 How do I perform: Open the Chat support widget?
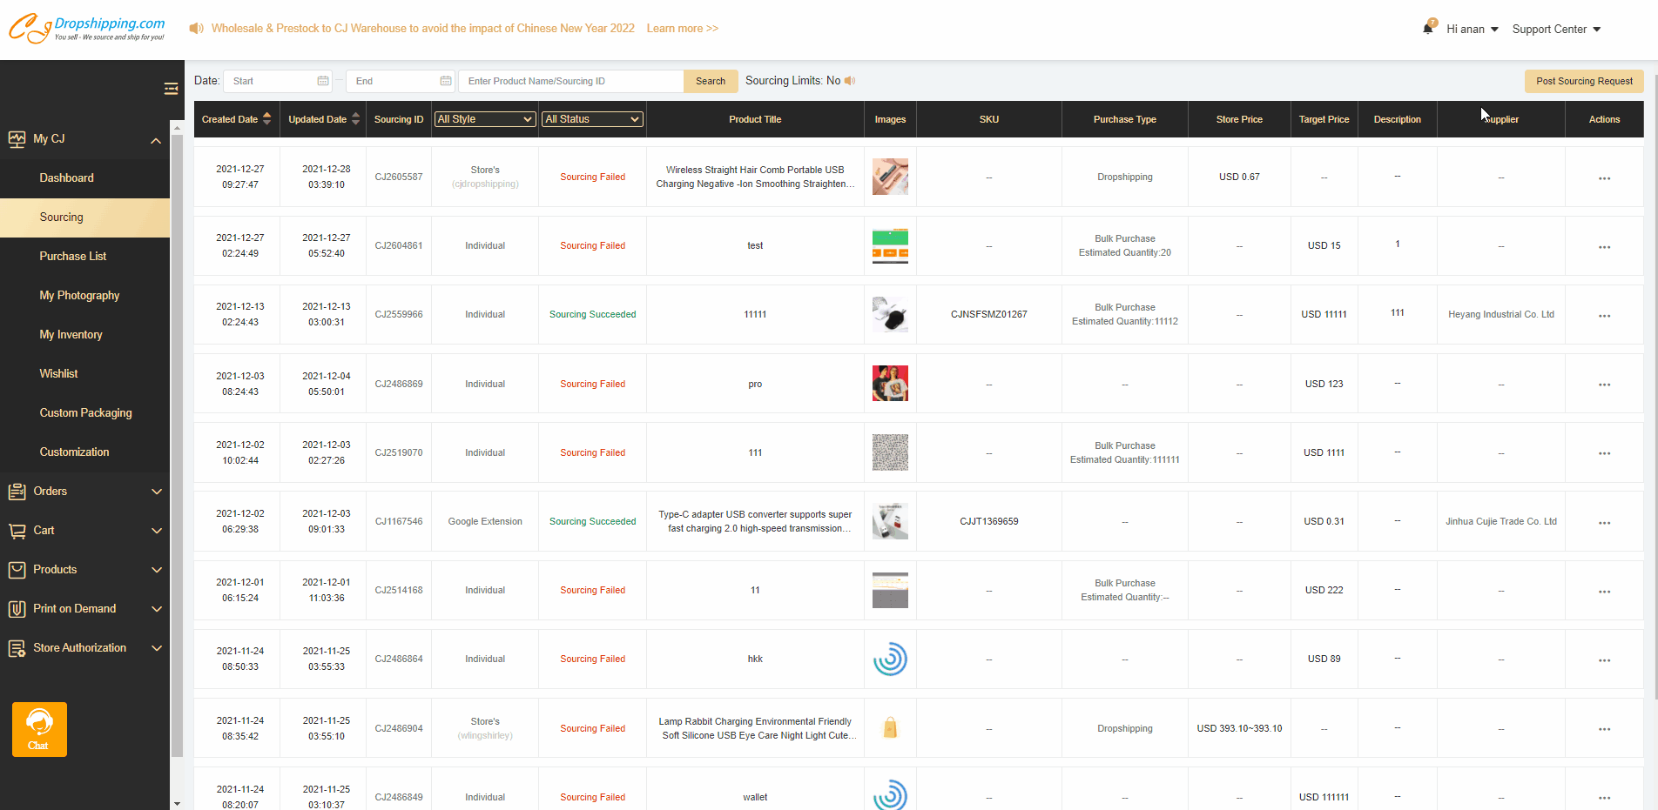(39, 729)
